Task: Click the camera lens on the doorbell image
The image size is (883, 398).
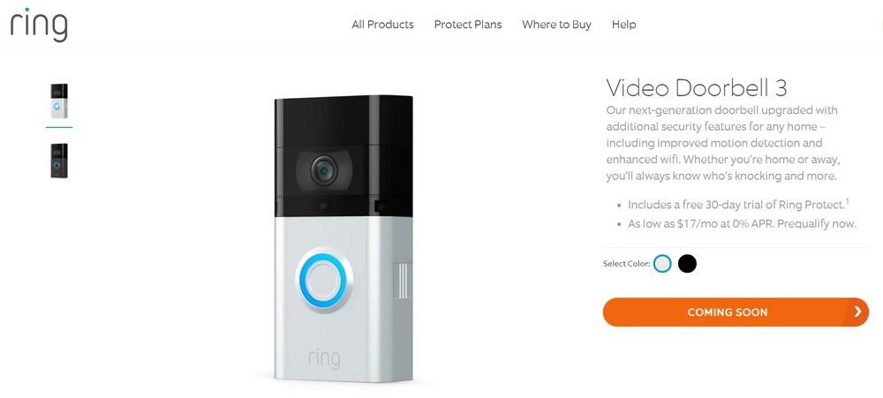Action: [324, 170]
